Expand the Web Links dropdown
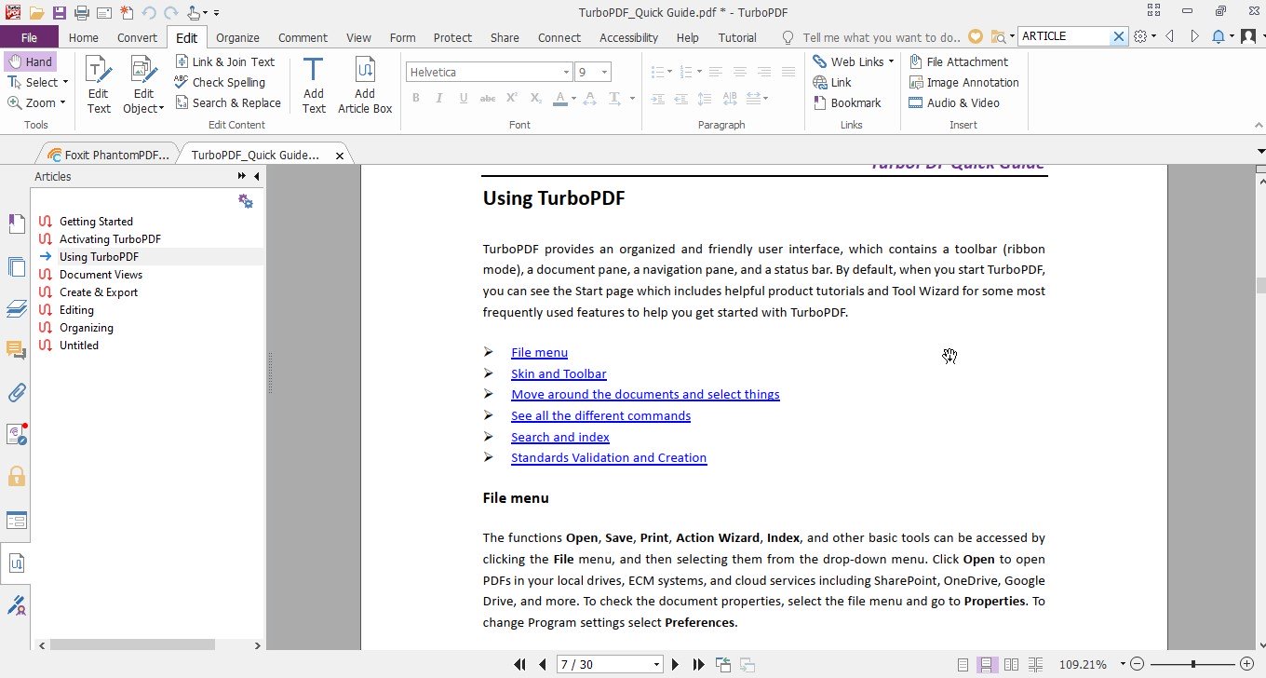This screenshot has width=1266, height=678. pyautogui.click(x=891, y=61)
